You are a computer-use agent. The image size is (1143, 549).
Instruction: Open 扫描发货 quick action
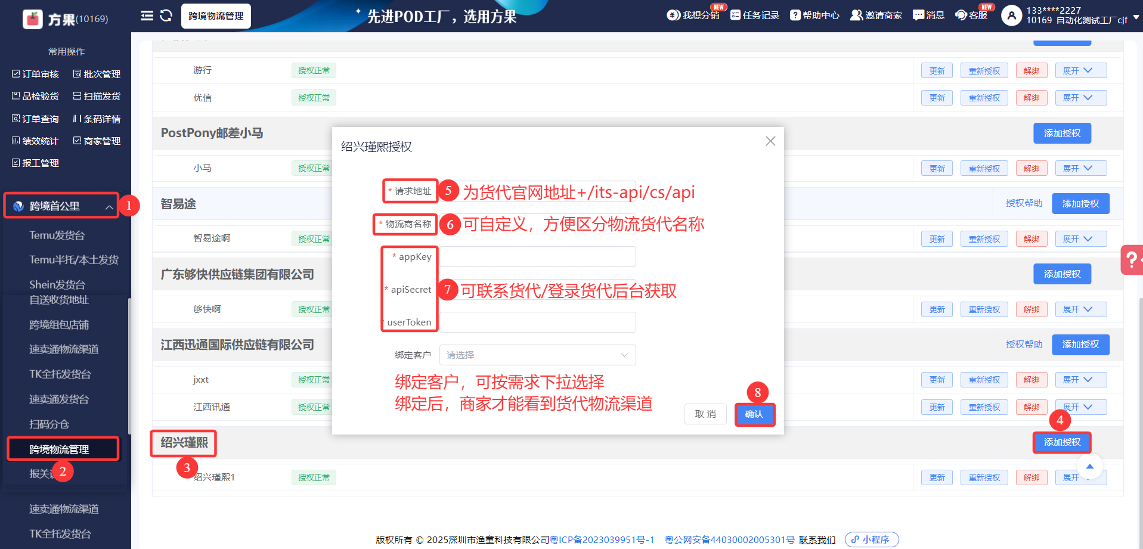tap(97, 96)
